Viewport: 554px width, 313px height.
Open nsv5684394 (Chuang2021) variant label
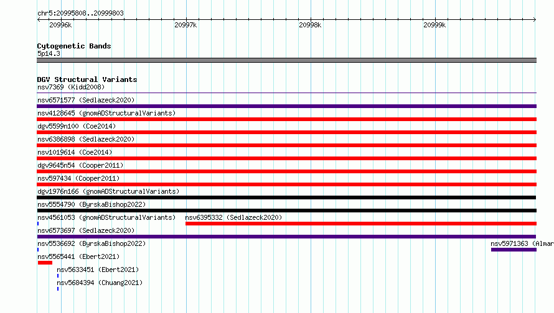[100, 283]
